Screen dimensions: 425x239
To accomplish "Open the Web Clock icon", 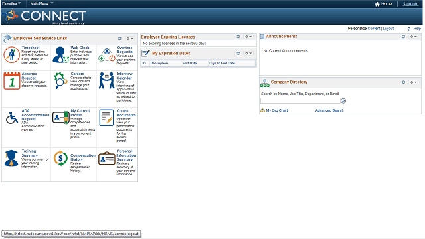I will pos(60,55).
